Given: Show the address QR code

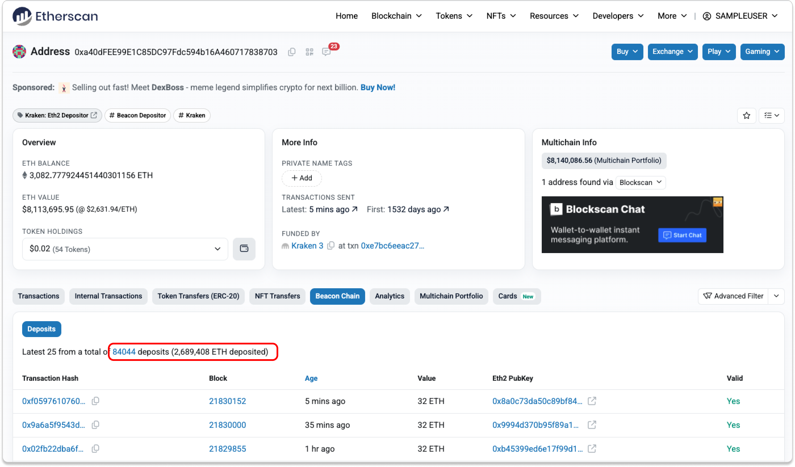Looking at the screenshot, I should click(x=309, y=52).
